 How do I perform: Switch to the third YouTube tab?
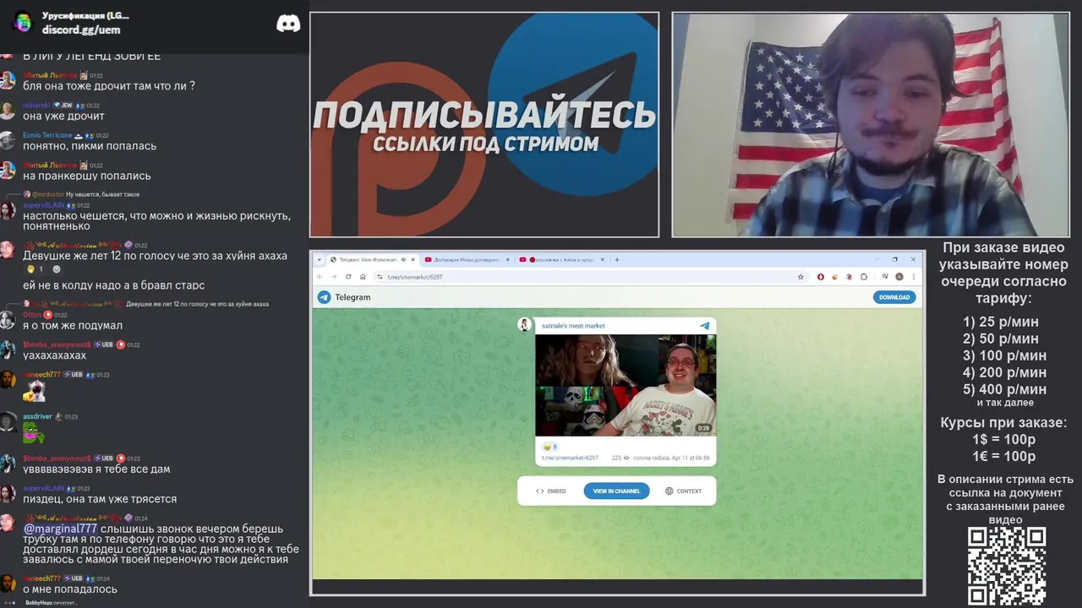pos(560,259)
